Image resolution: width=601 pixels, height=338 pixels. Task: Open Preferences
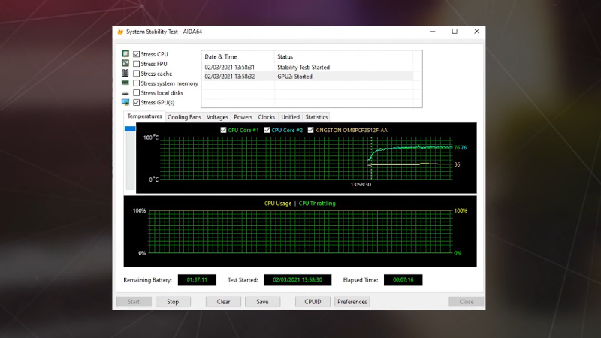[352, 302]
